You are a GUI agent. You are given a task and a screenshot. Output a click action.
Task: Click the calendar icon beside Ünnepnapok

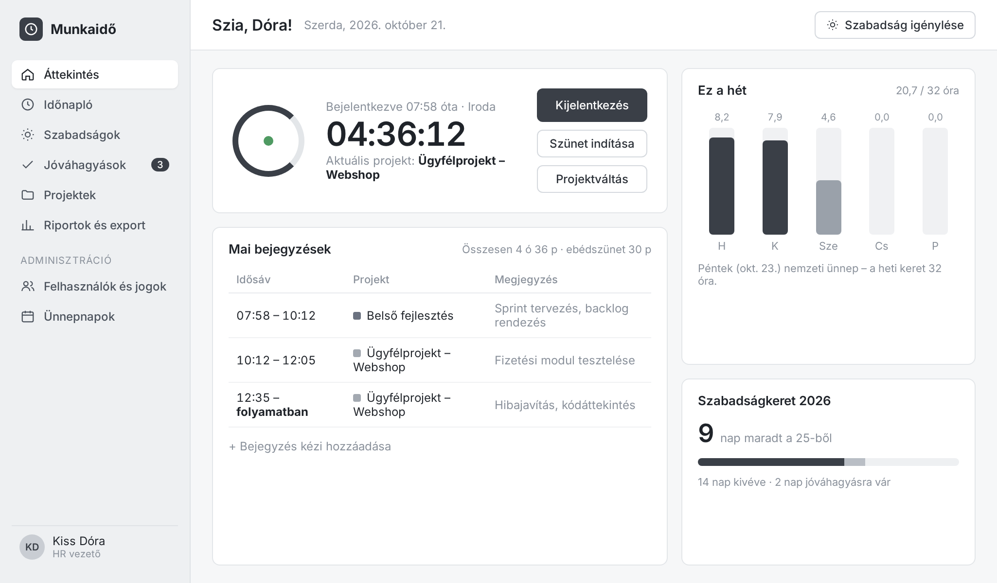(28, 316)
